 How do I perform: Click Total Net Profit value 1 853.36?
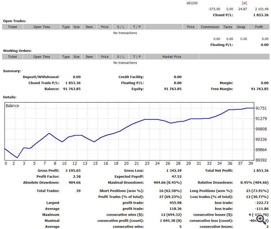pos(261,171)
